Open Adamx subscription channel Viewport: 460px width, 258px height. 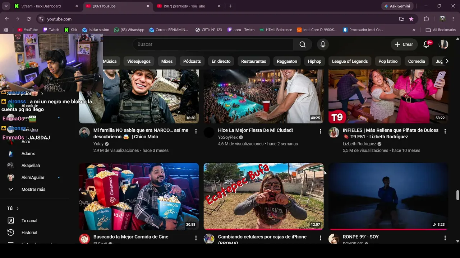28,154
